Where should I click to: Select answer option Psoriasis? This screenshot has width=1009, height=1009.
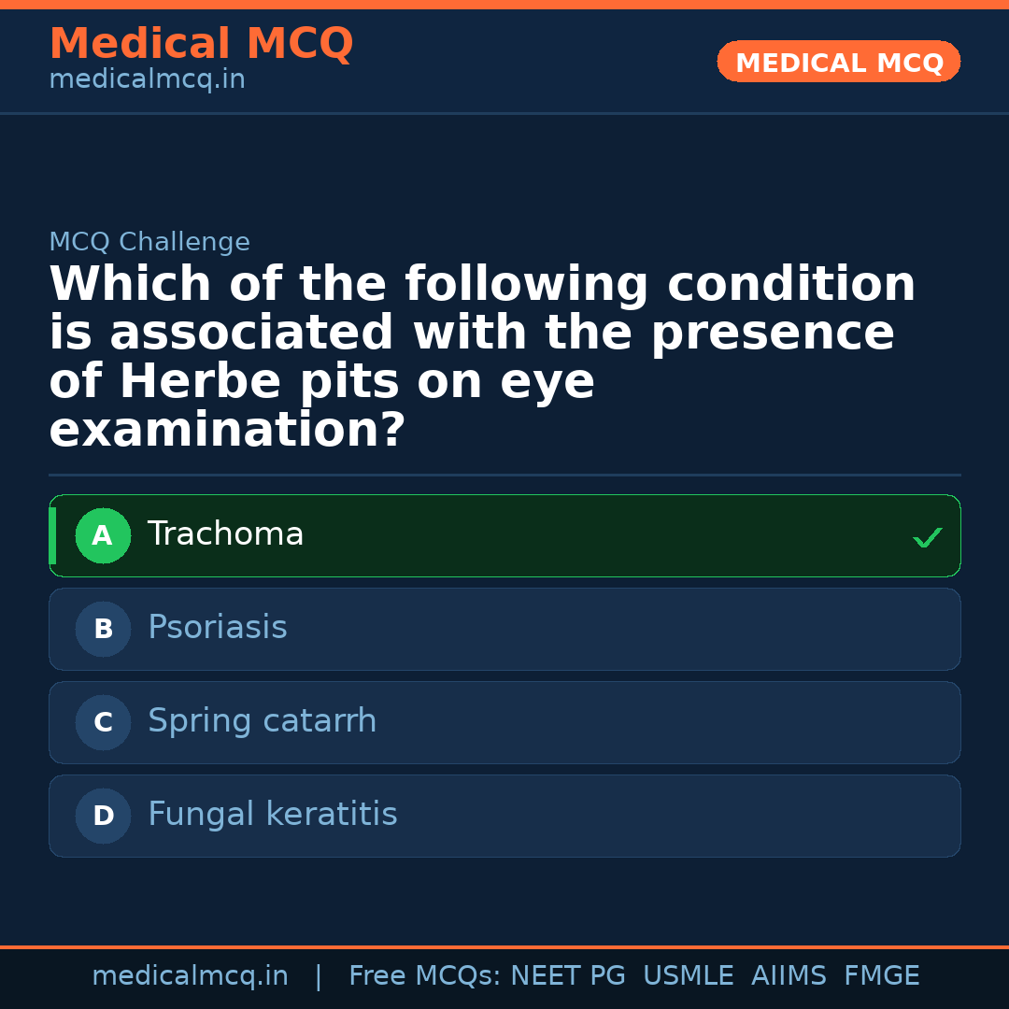(504, 629)
